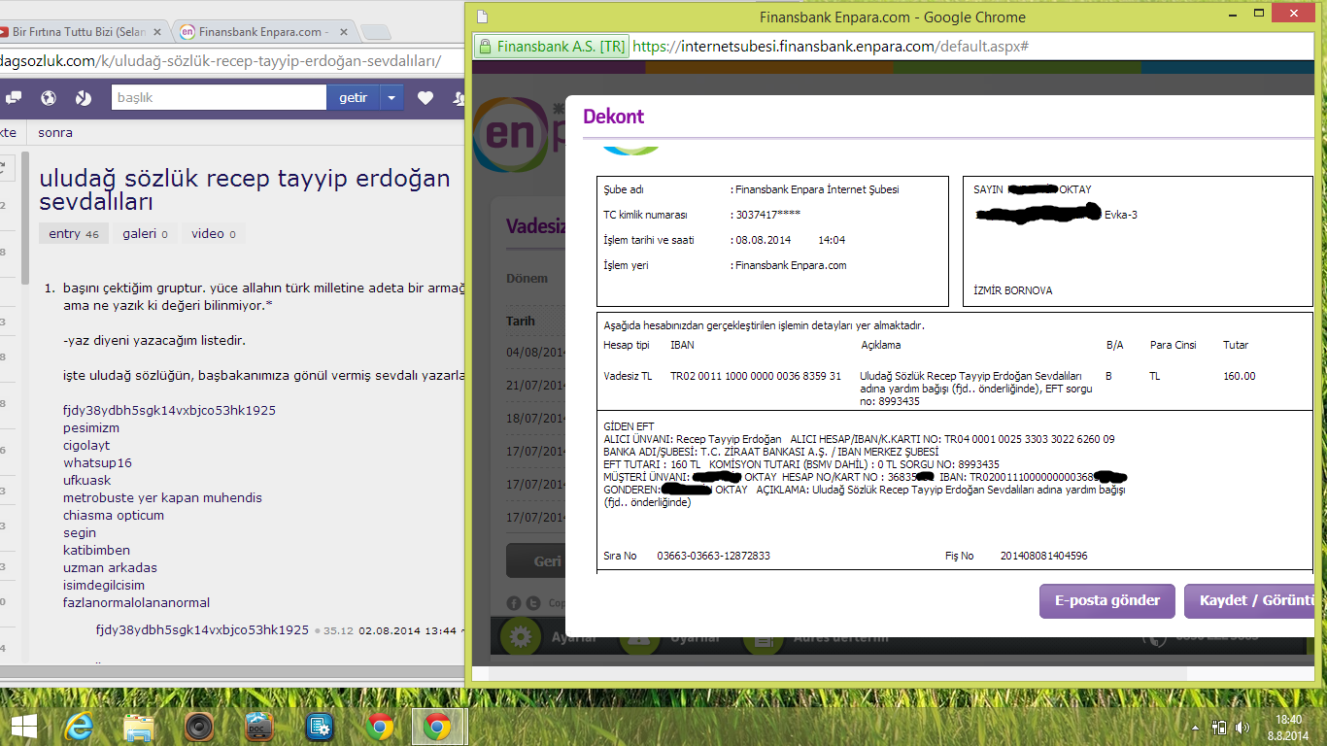This screenshot has height=746, width=1327.
Task: Click the entry date '02.08.2014 13:44'
Action: (407, 630)
